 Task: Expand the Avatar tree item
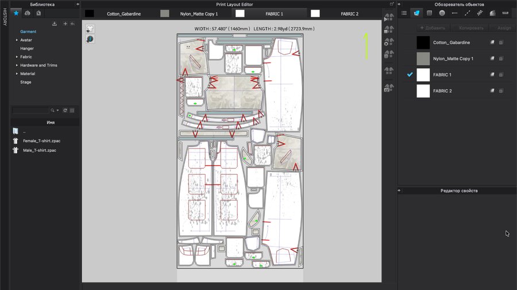coord(17,40)
